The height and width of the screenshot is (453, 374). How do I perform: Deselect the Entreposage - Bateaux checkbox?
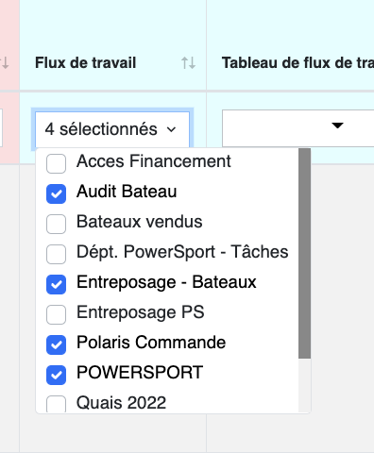(x=56, y=284)
